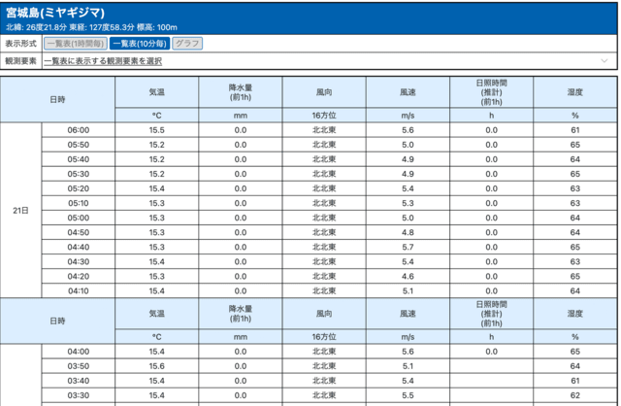This screenshot has height=406, width=621.
Task: Click wind speed 5.6 in 06:00 row
Action: [408, 130]
